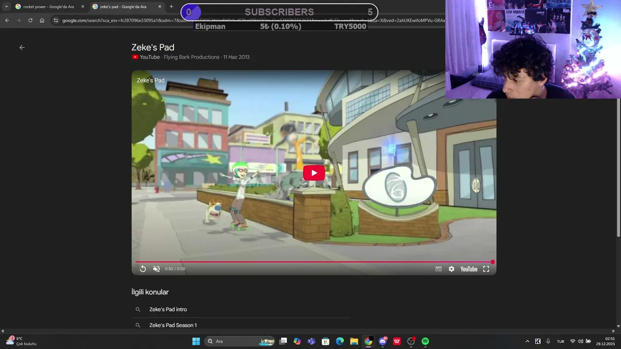621x349 pixels.
Task: Click the taskbar search box
Action: coord(240,341)
